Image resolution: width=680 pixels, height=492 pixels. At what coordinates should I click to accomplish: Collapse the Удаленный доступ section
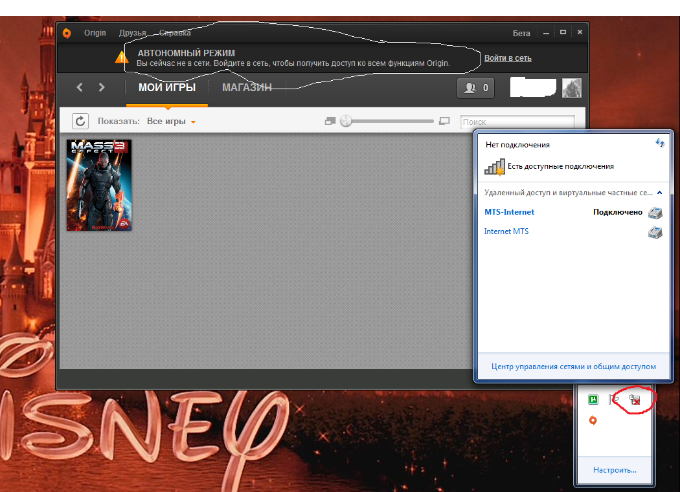coord(660,193)
